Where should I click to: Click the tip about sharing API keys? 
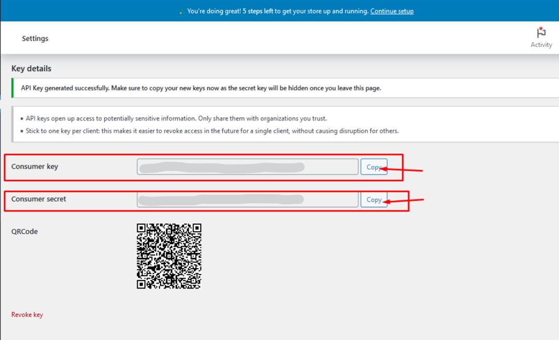176,119
